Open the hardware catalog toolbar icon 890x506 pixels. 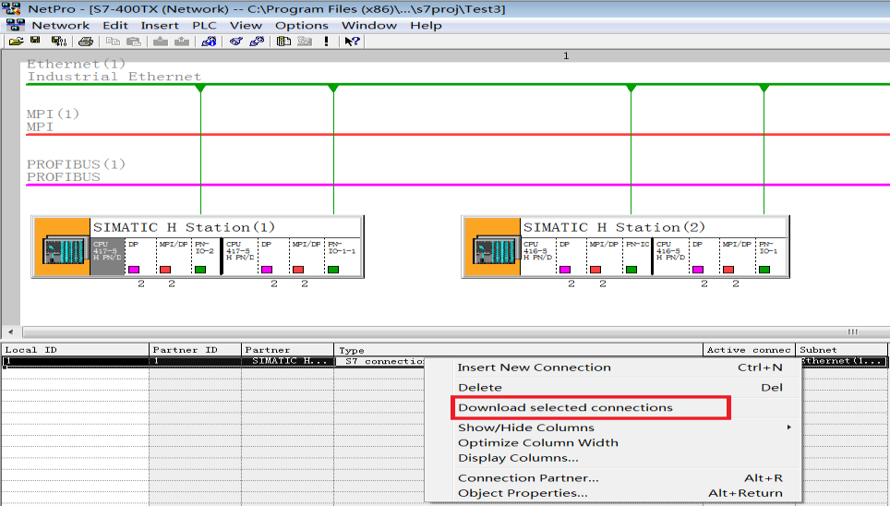coord(283,41)
